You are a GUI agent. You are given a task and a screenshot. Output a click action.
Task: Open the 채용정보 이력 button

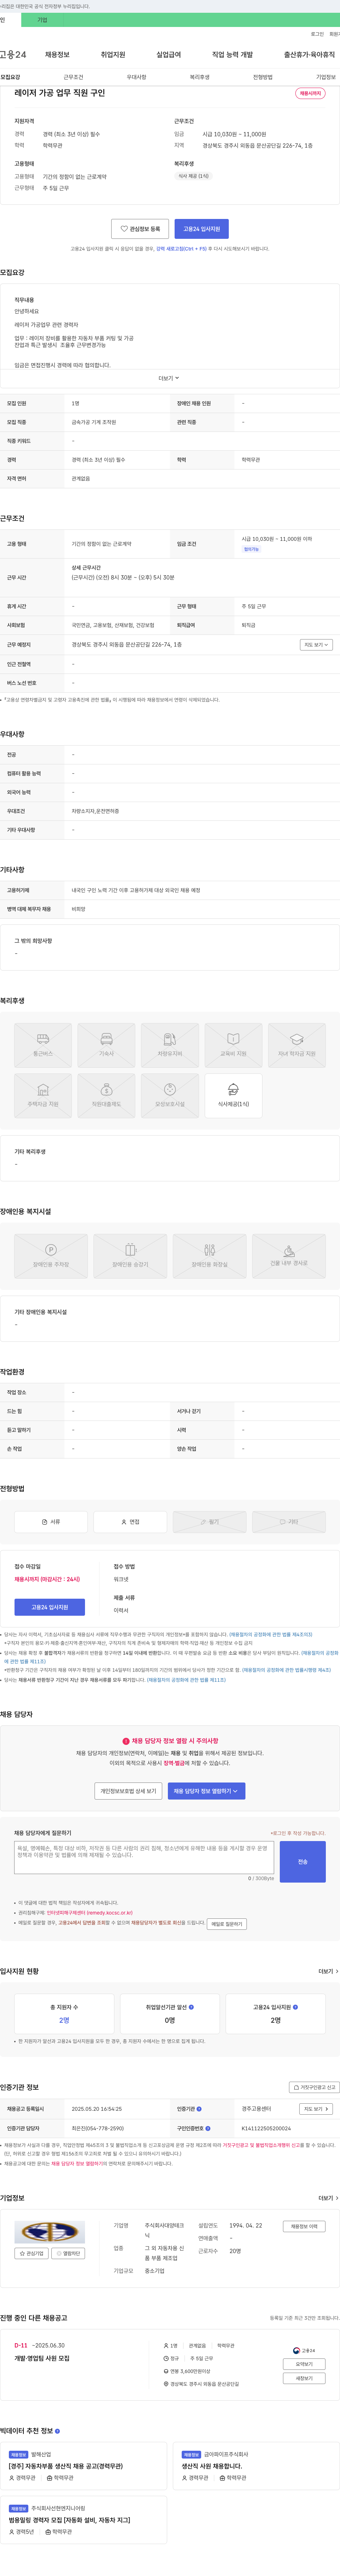(304, 2226)
